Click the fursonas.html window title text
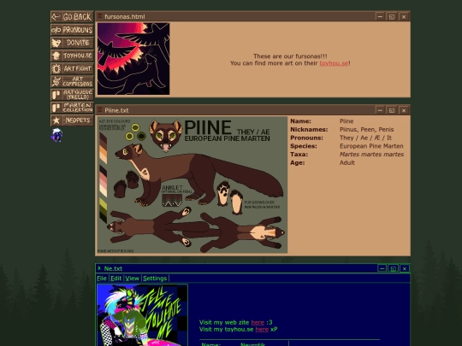The height and width of the screenshot is (346, 462). click(x=125, y=17)
